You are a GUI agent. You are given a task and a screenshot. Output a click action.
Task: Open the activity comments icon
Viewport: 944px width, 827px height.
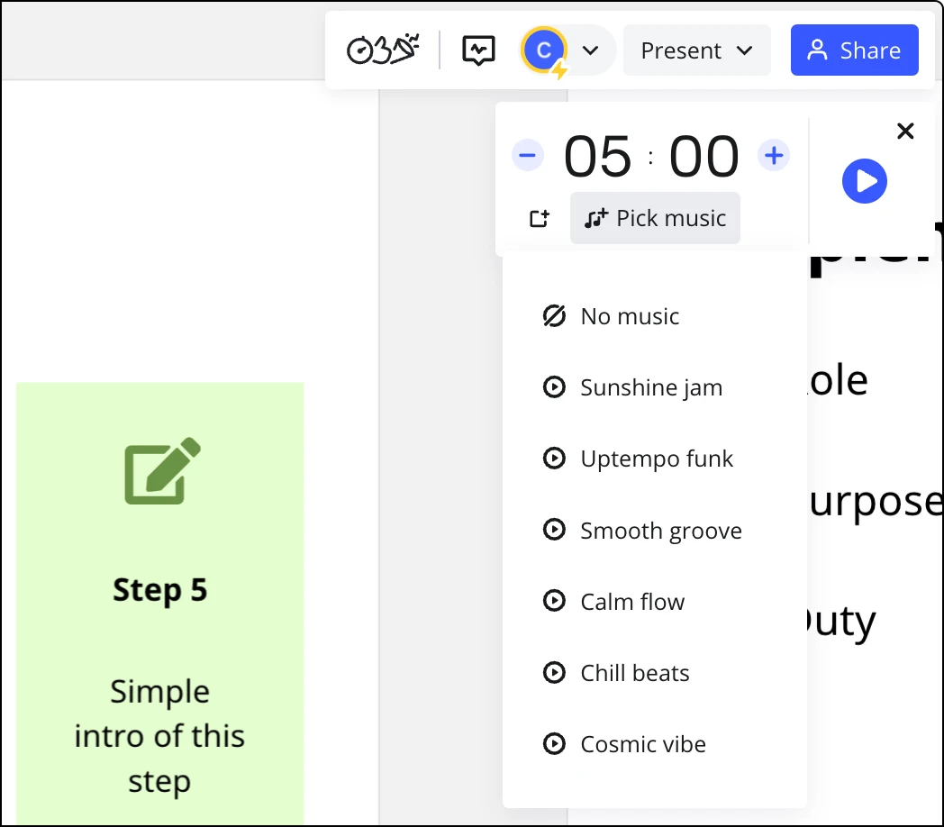coord(478,50)
